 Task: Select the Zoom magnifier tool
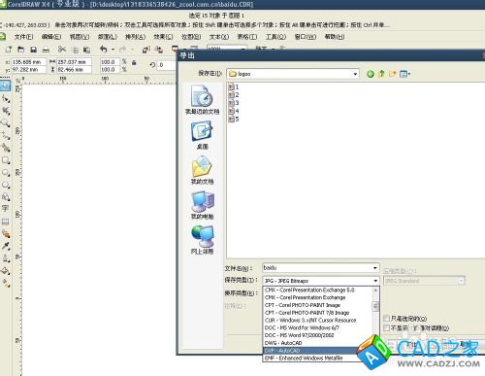6,123
